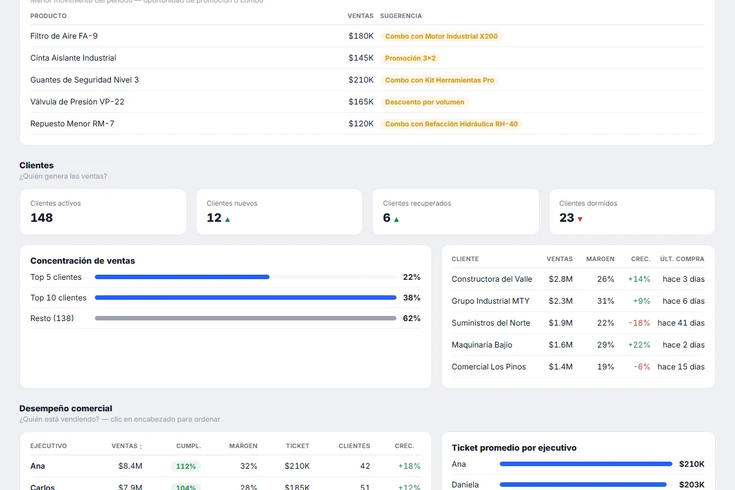The height and width of the screenshot is (490, 735).
Task: Click the green up arrow beside Clientes recuperados 6
Action: coord(396,219)
